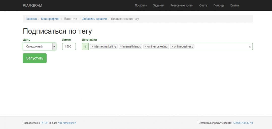Open the Yii Framework 2 footer link
This screenshot has width=272, height=129.
click(67, 123)
